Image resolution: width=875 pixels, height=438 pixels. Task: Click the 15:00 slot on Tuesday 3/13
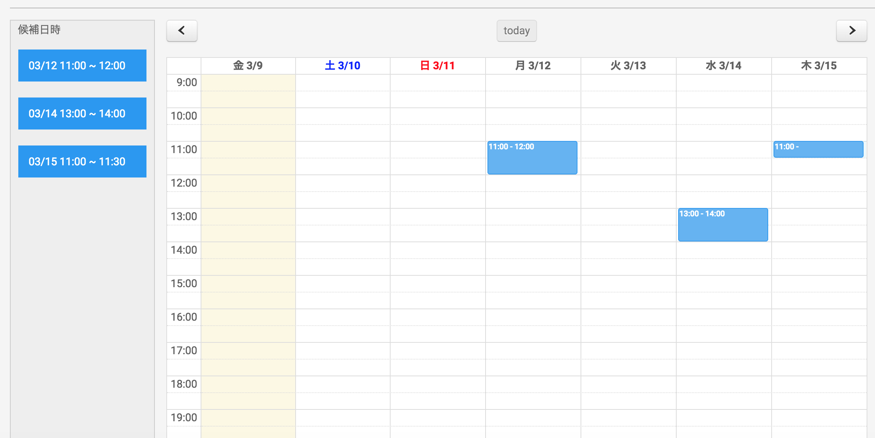click(x=628, y=284)
